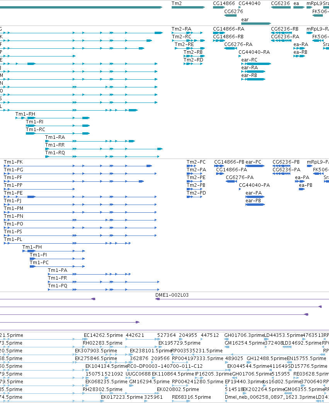This screenshot has height=403, width=329.
Task: Click the CG14866-PB protein label
Action: coord(229,162)
